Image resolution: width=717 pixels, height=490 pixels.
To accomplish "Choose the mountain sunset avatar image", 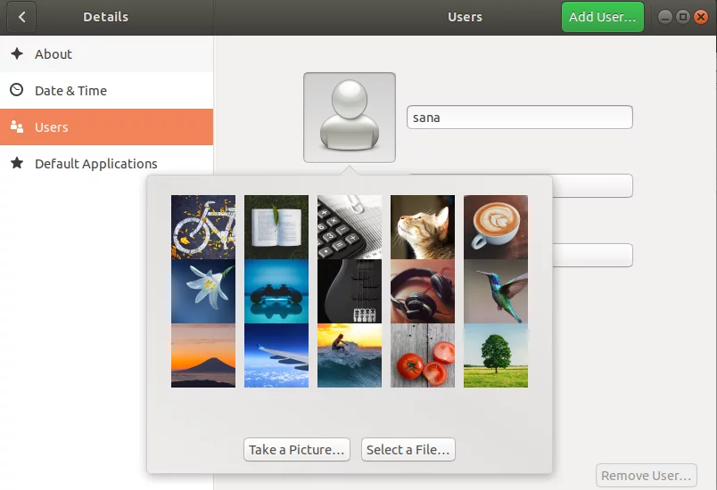I will 203,355.
